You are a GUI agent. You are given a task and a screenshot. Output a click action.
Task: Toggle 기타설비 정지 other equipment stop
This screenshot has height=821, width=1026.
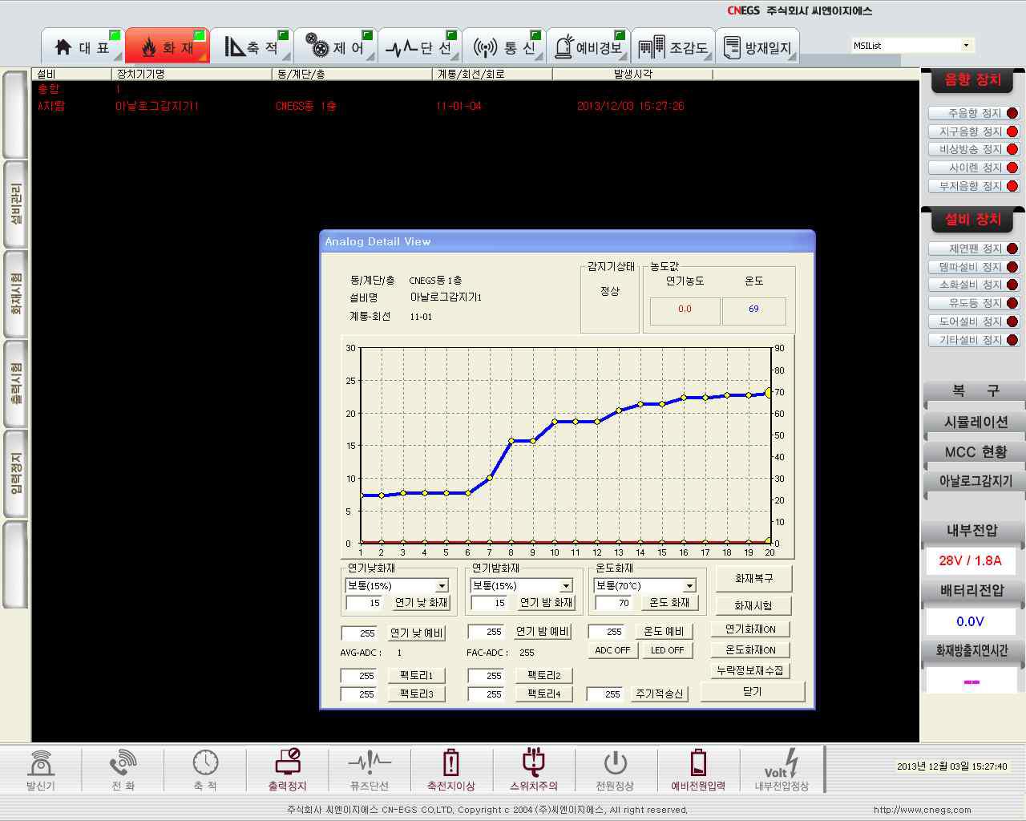(973, 340)
